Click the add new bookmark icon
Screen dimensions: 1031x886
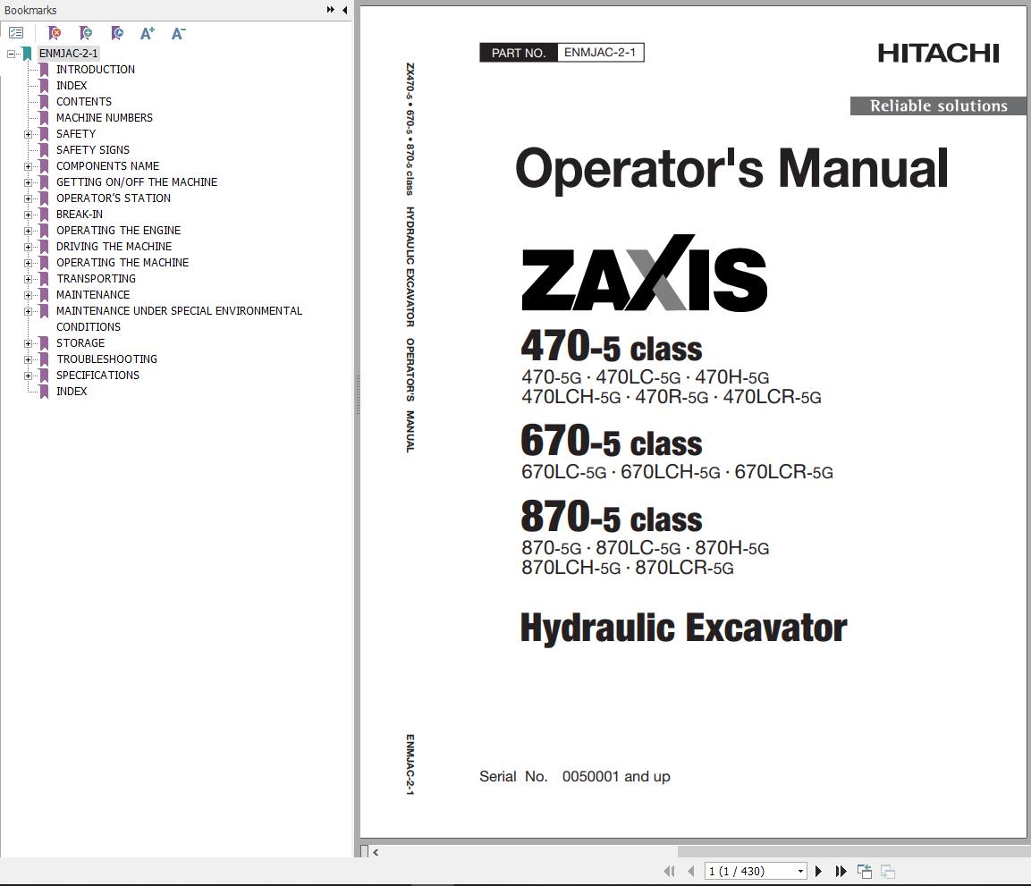click(x=86, y=33)
